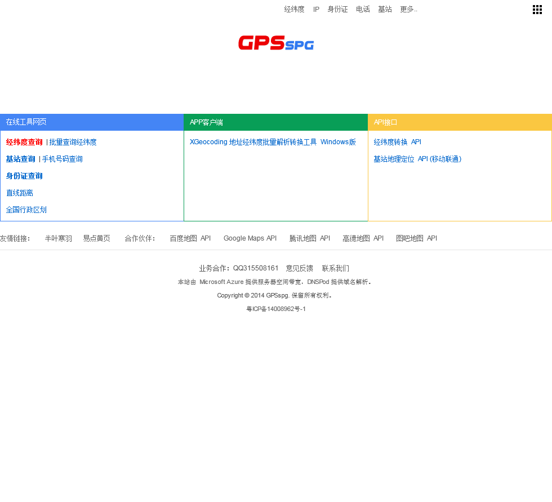The image size is (552, 502).
Task: Click 业务合作:QQ315508161 contact text
Action: [239, 268]
